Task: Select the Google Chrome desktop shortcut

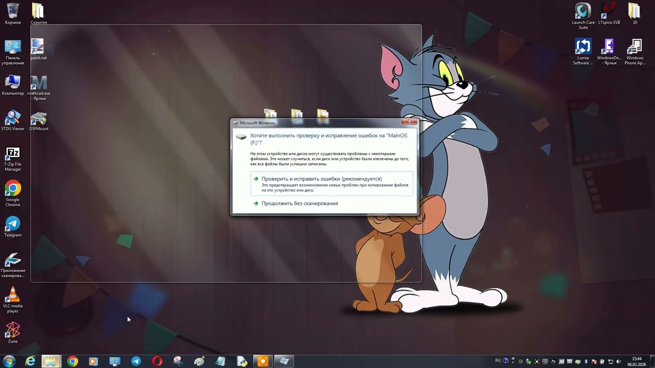Action: [13, 194]
